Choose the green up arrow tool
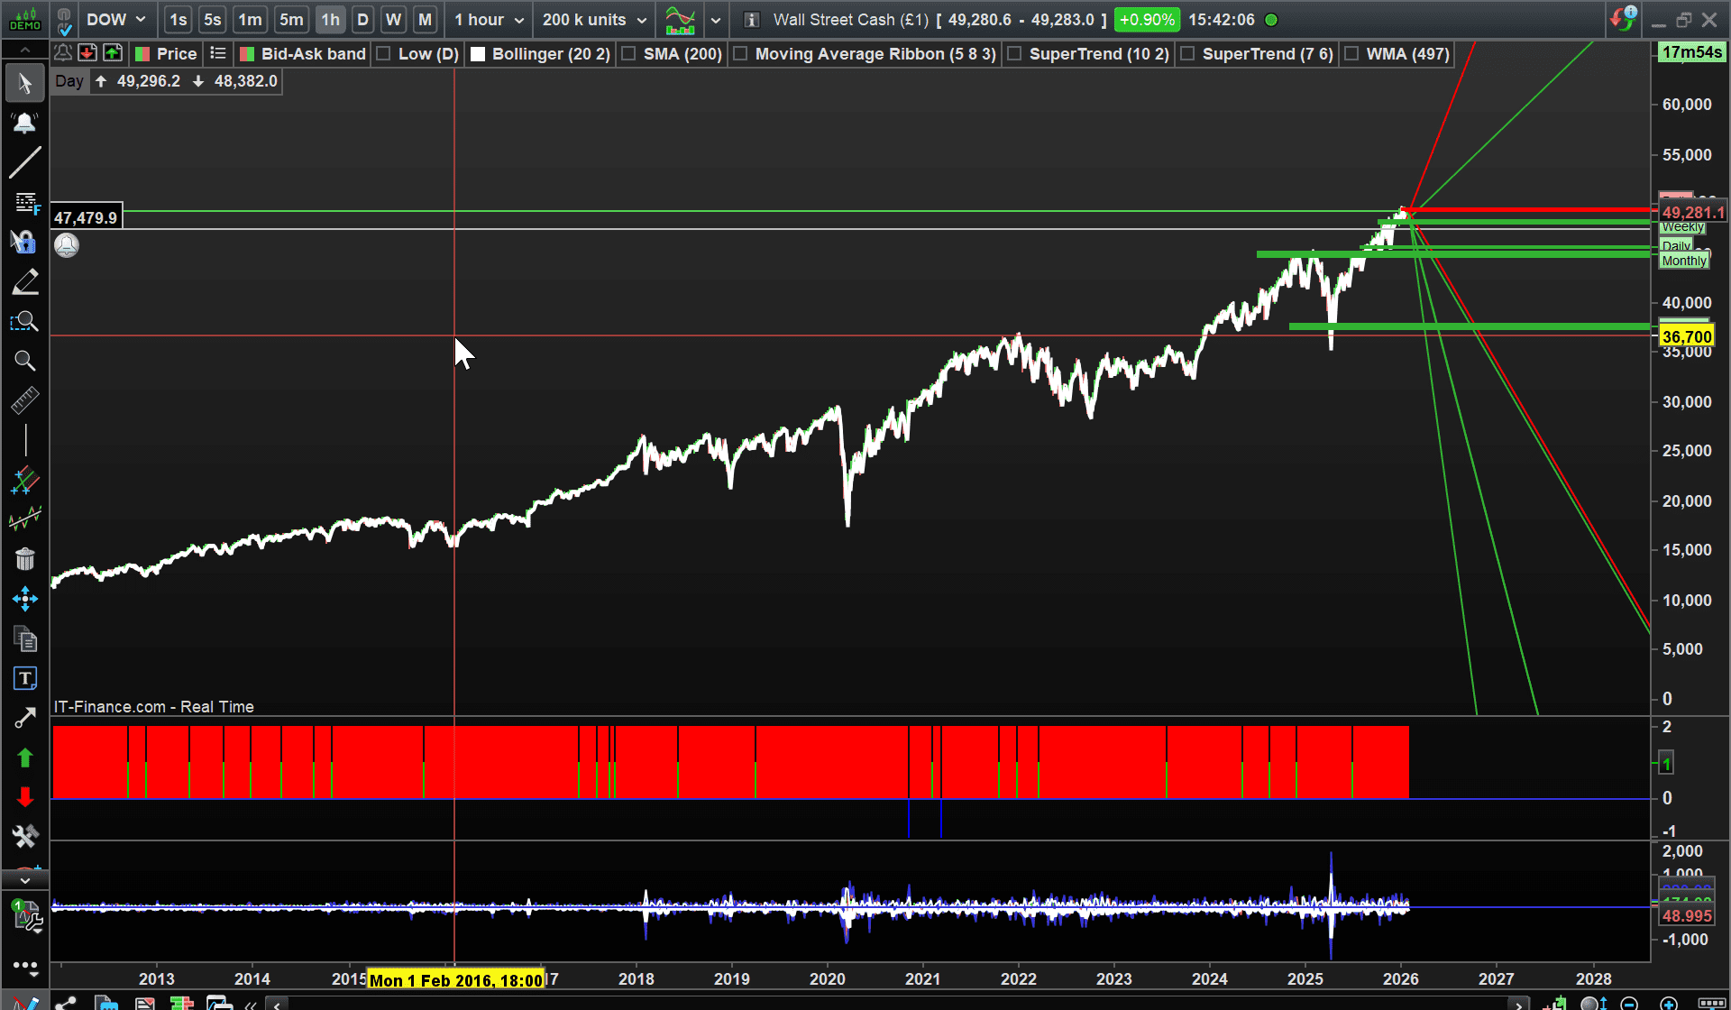 [x=24, y=758]
